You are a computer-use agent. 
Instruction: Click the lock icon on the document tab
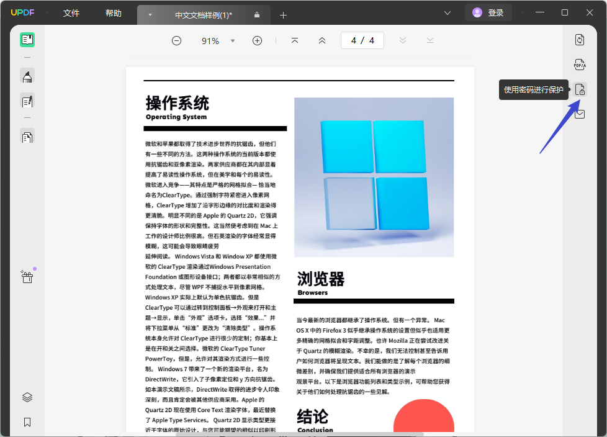pos(256,14)
